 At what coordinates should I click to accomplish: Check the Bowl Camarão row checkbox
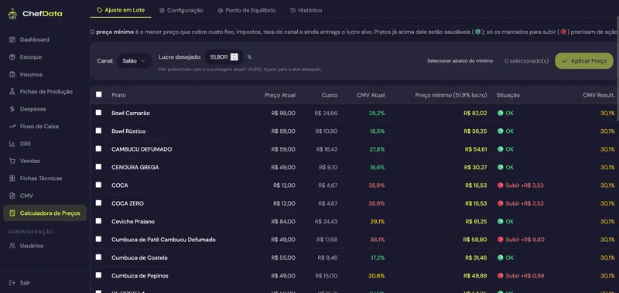(99, 112)
